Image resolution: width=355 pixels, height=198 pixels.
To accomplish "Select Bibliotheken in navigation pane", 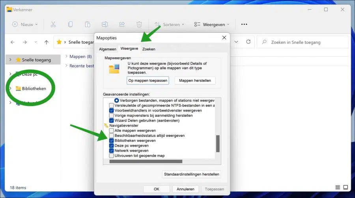I will (33, 88).
